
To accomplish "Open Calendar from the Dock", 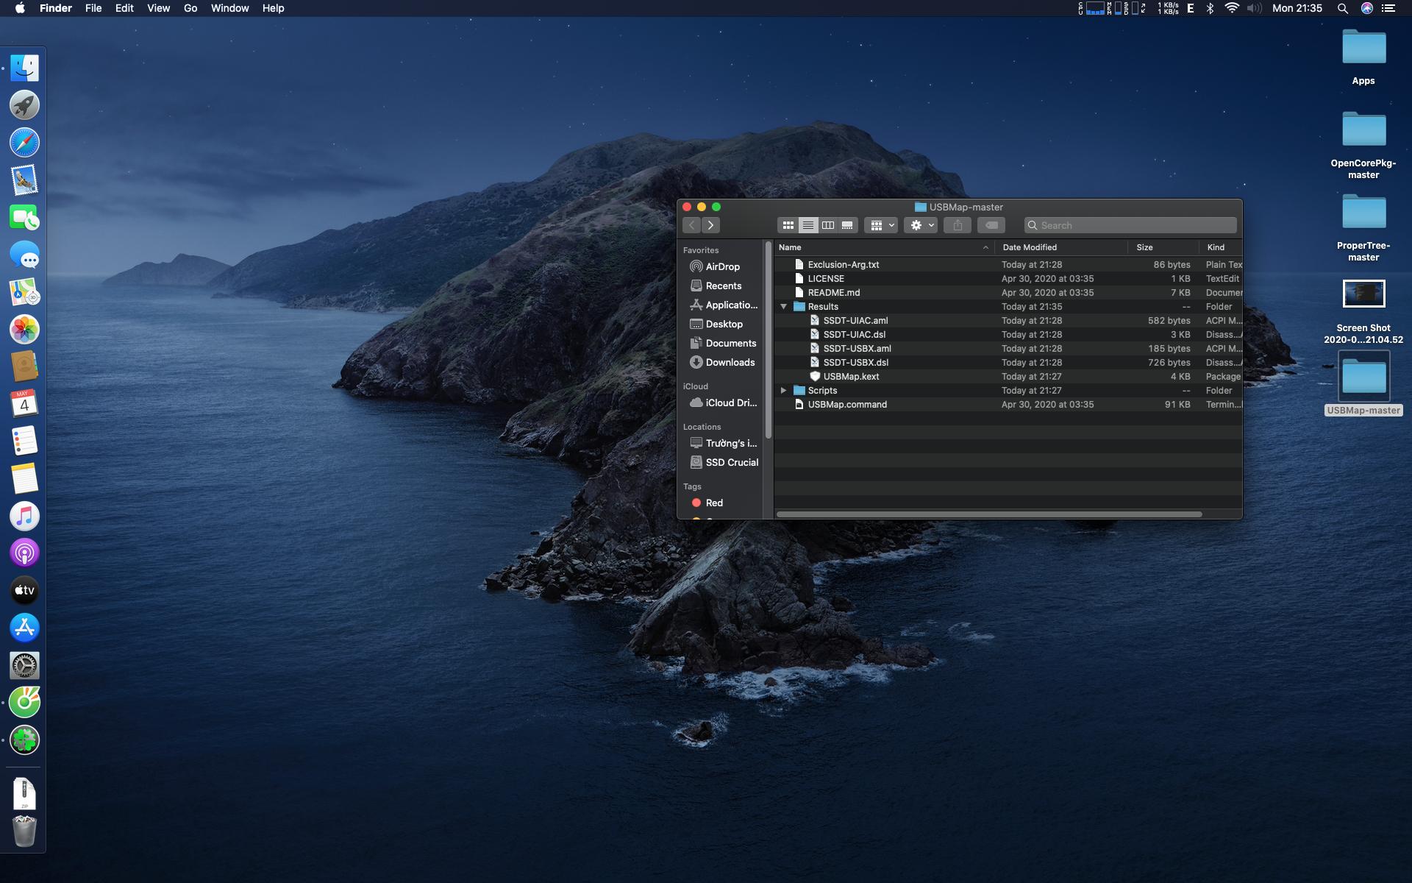I will (x=24, y=404).
